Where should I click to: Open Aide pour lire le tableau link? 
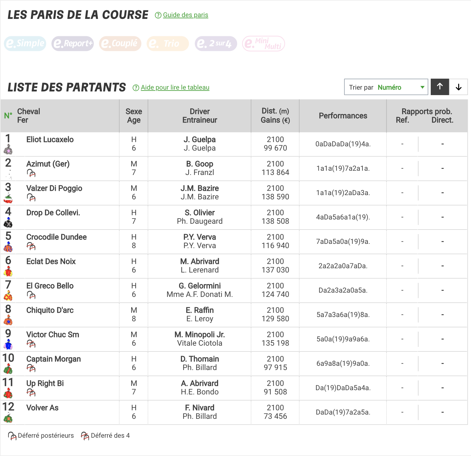tap(175, 87)
